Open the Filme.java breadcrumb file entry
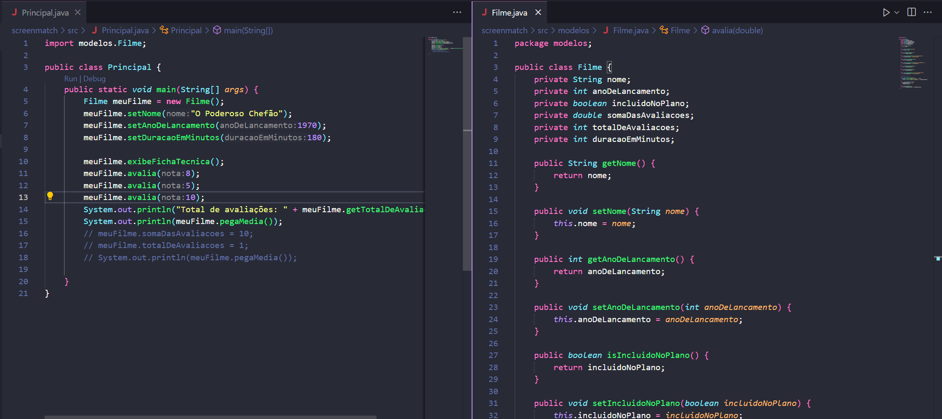Screen dimensions: 942x419 click(631, 30)
